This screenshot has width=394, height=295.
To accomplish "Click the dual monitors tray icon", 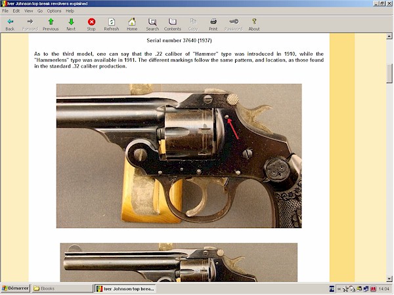I will click(x=366, y=289).
